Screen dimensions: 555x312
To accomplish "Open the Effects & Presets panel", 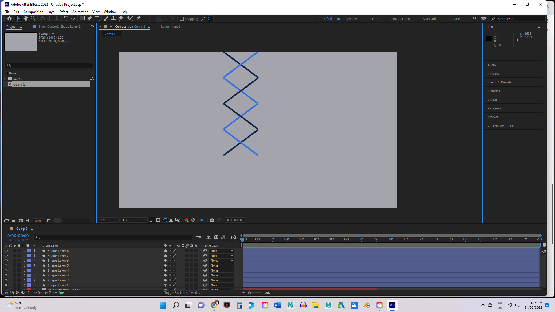I will tap(499, 82).
